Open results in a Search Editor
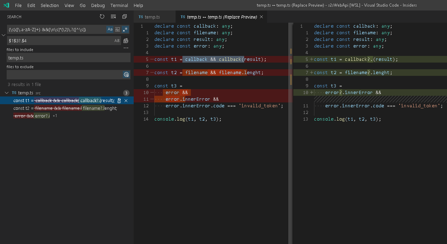Screen dimensions: 447x244 point(124,16)
